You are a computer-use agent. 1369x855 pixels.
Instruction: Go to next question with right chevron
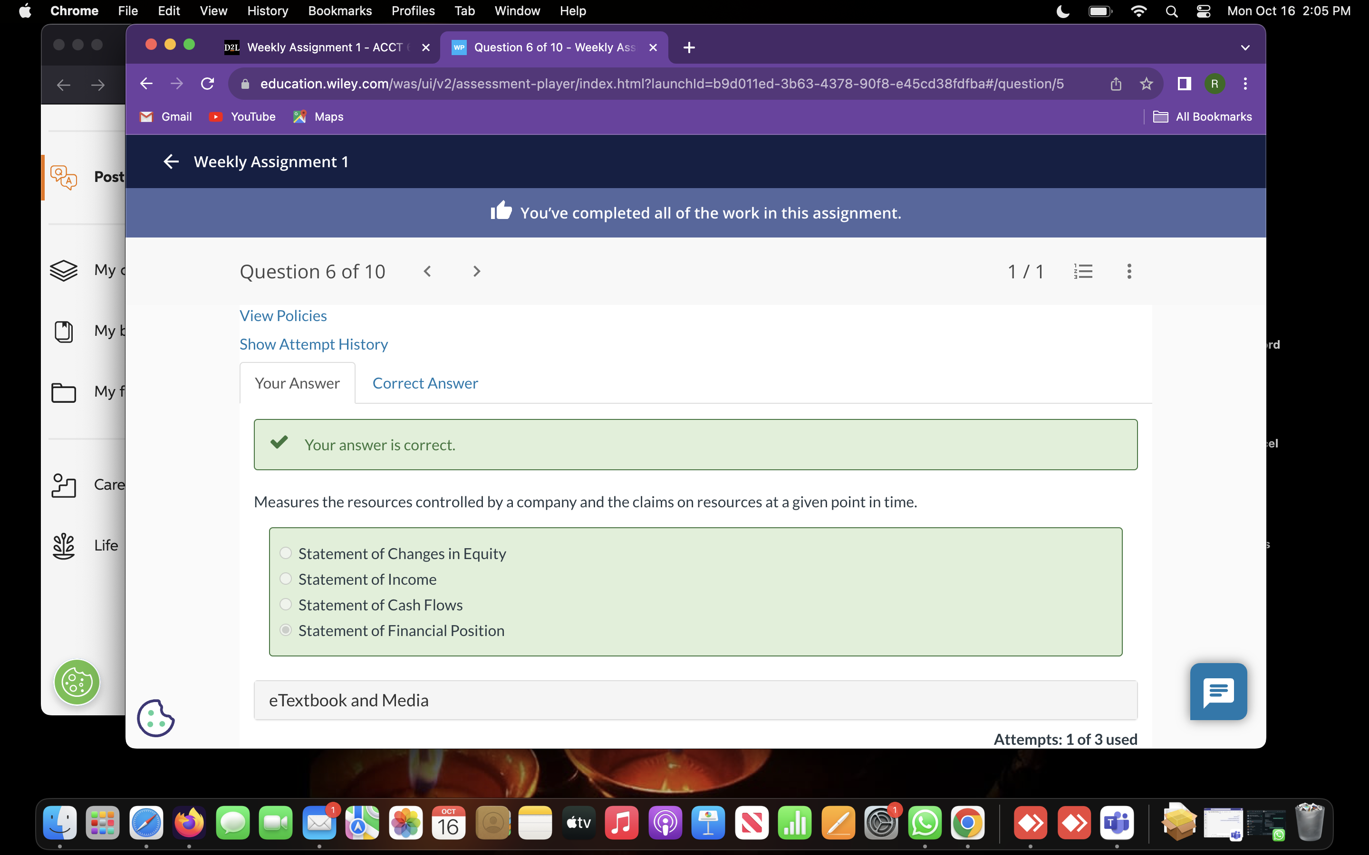pyautogui.click(x=476, y=271)
